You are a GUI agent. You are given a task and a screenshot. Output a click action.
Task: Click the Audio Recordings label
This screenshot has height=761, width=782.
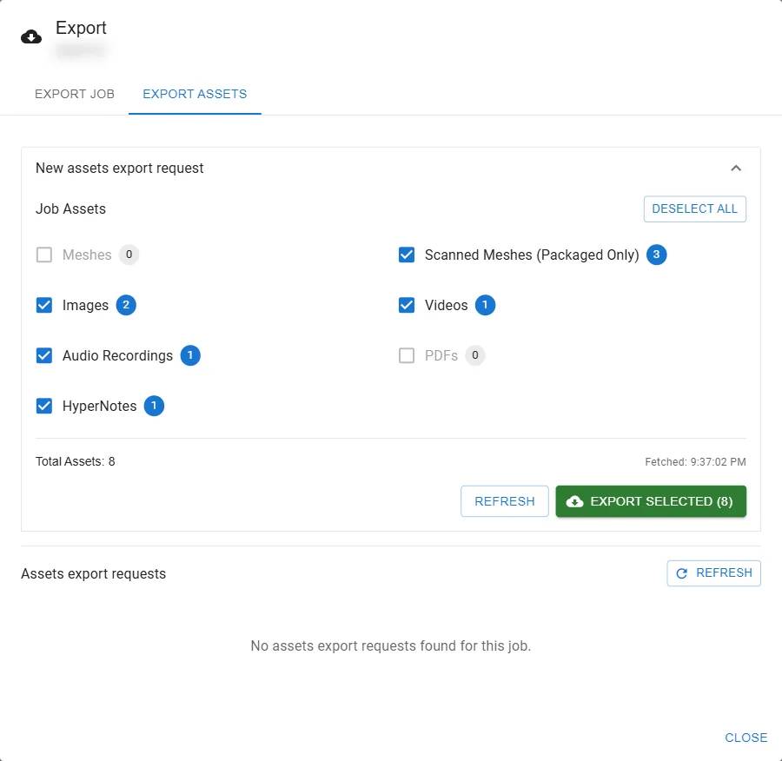[x=117, y=355]
